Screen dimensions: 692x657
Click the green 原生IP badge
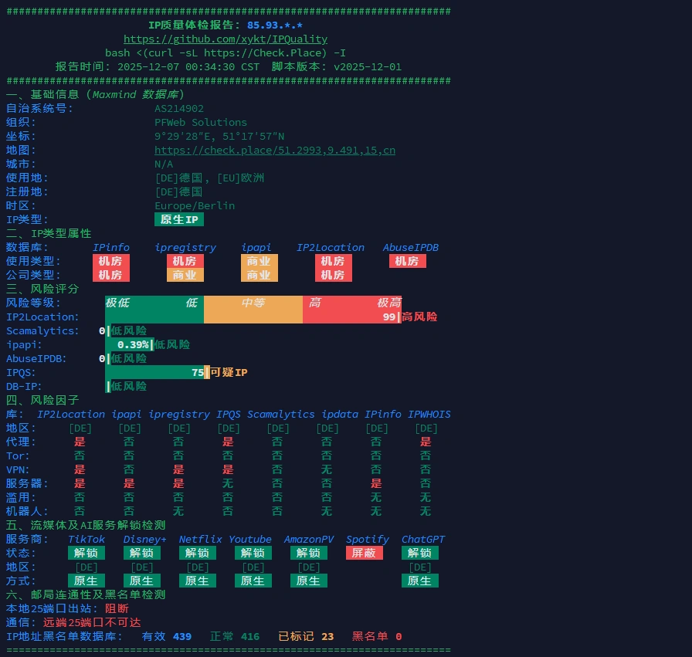tap(179, 220)
